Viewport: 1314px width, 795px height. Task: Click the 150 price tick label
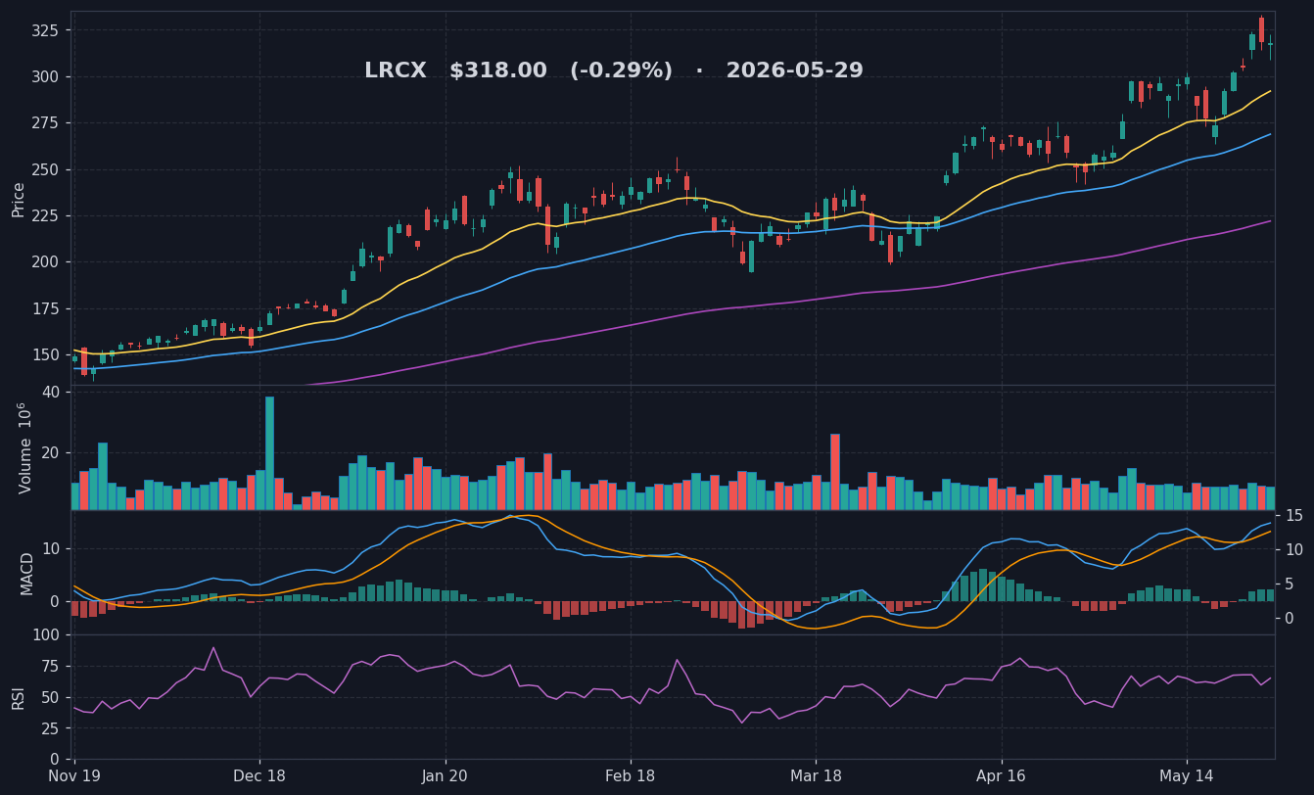click(46, 354)
